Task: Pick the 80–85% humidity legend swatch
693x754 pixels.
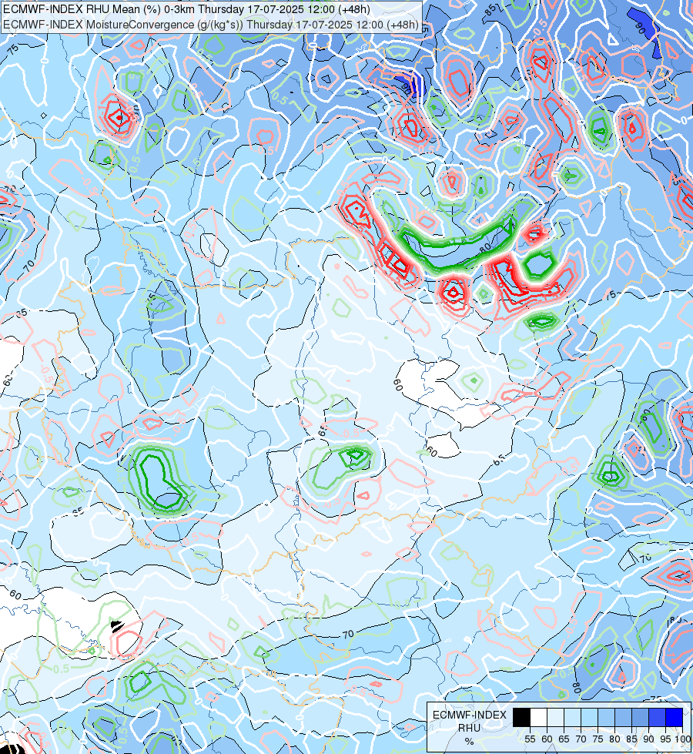Action: (623, 717)
